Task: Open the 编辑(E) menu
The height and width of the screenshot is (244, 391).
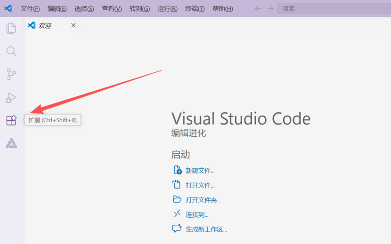Action: click(57, 9)
